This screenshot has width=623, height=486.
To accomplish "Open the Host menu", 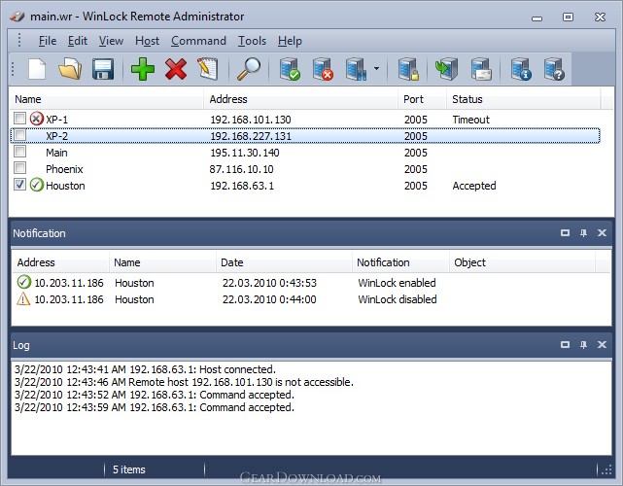I will coord(147,41).
